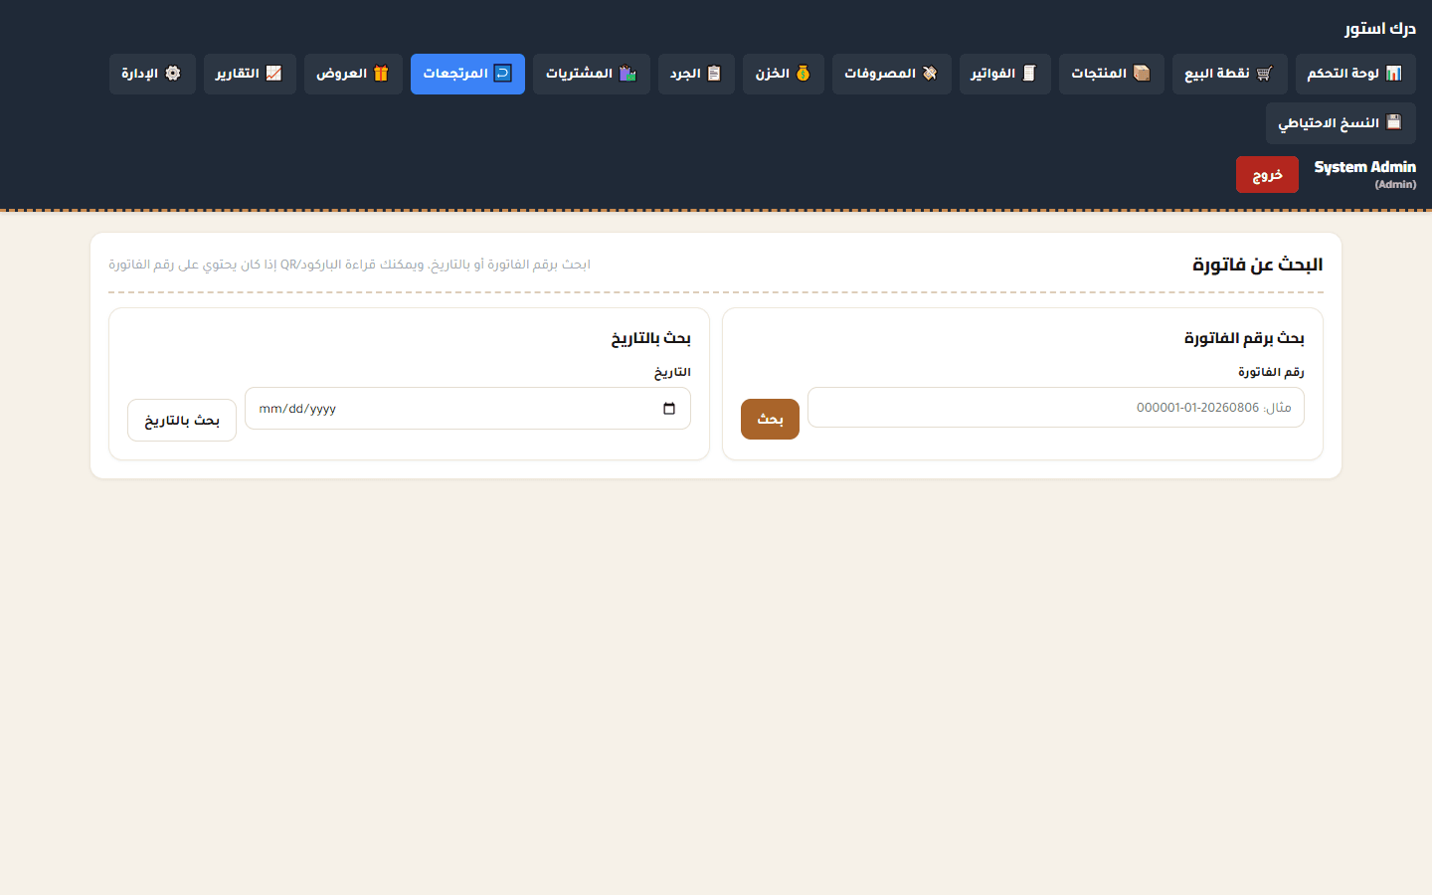Open the المنتجات box icon
The height and width of the screenshot is (895, 1432).
tap(1142, 74)
